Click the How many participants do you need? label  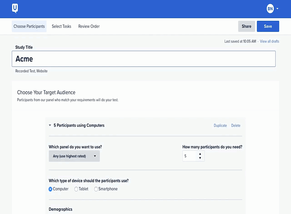click(x=212, y=147)
